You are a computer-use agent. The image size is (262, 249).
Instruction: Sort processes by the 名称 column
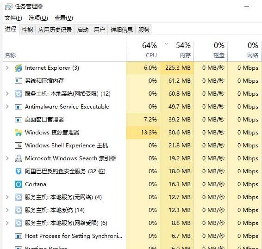10,55
